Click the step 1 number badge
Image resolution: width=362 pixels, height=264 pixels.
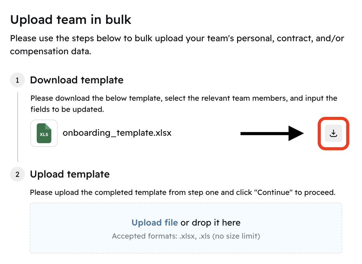[x=17, y=80]
